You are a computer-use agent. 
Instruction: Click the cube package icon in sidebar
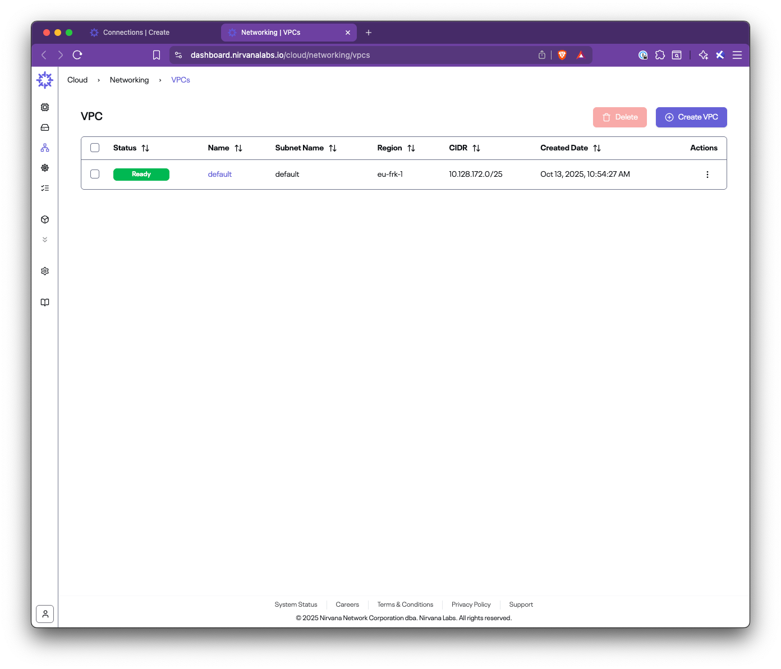click(45, 219)
